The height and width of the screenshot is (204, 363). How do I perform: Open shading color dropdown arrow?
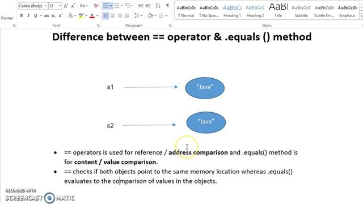click(155, 16)
